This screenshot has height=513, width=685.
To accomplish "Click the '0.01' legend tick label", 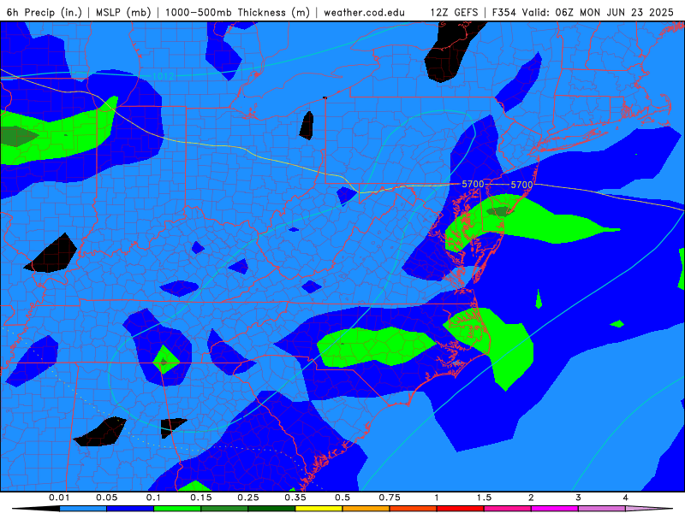I will pyautogui.click(x=59, y=498).
